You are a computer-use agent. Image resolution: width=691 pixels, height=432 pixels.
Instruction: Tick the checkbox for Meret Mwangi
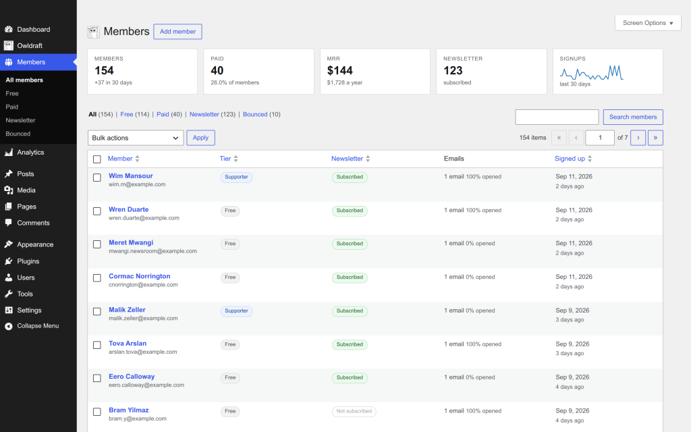(x=97, y=244)
